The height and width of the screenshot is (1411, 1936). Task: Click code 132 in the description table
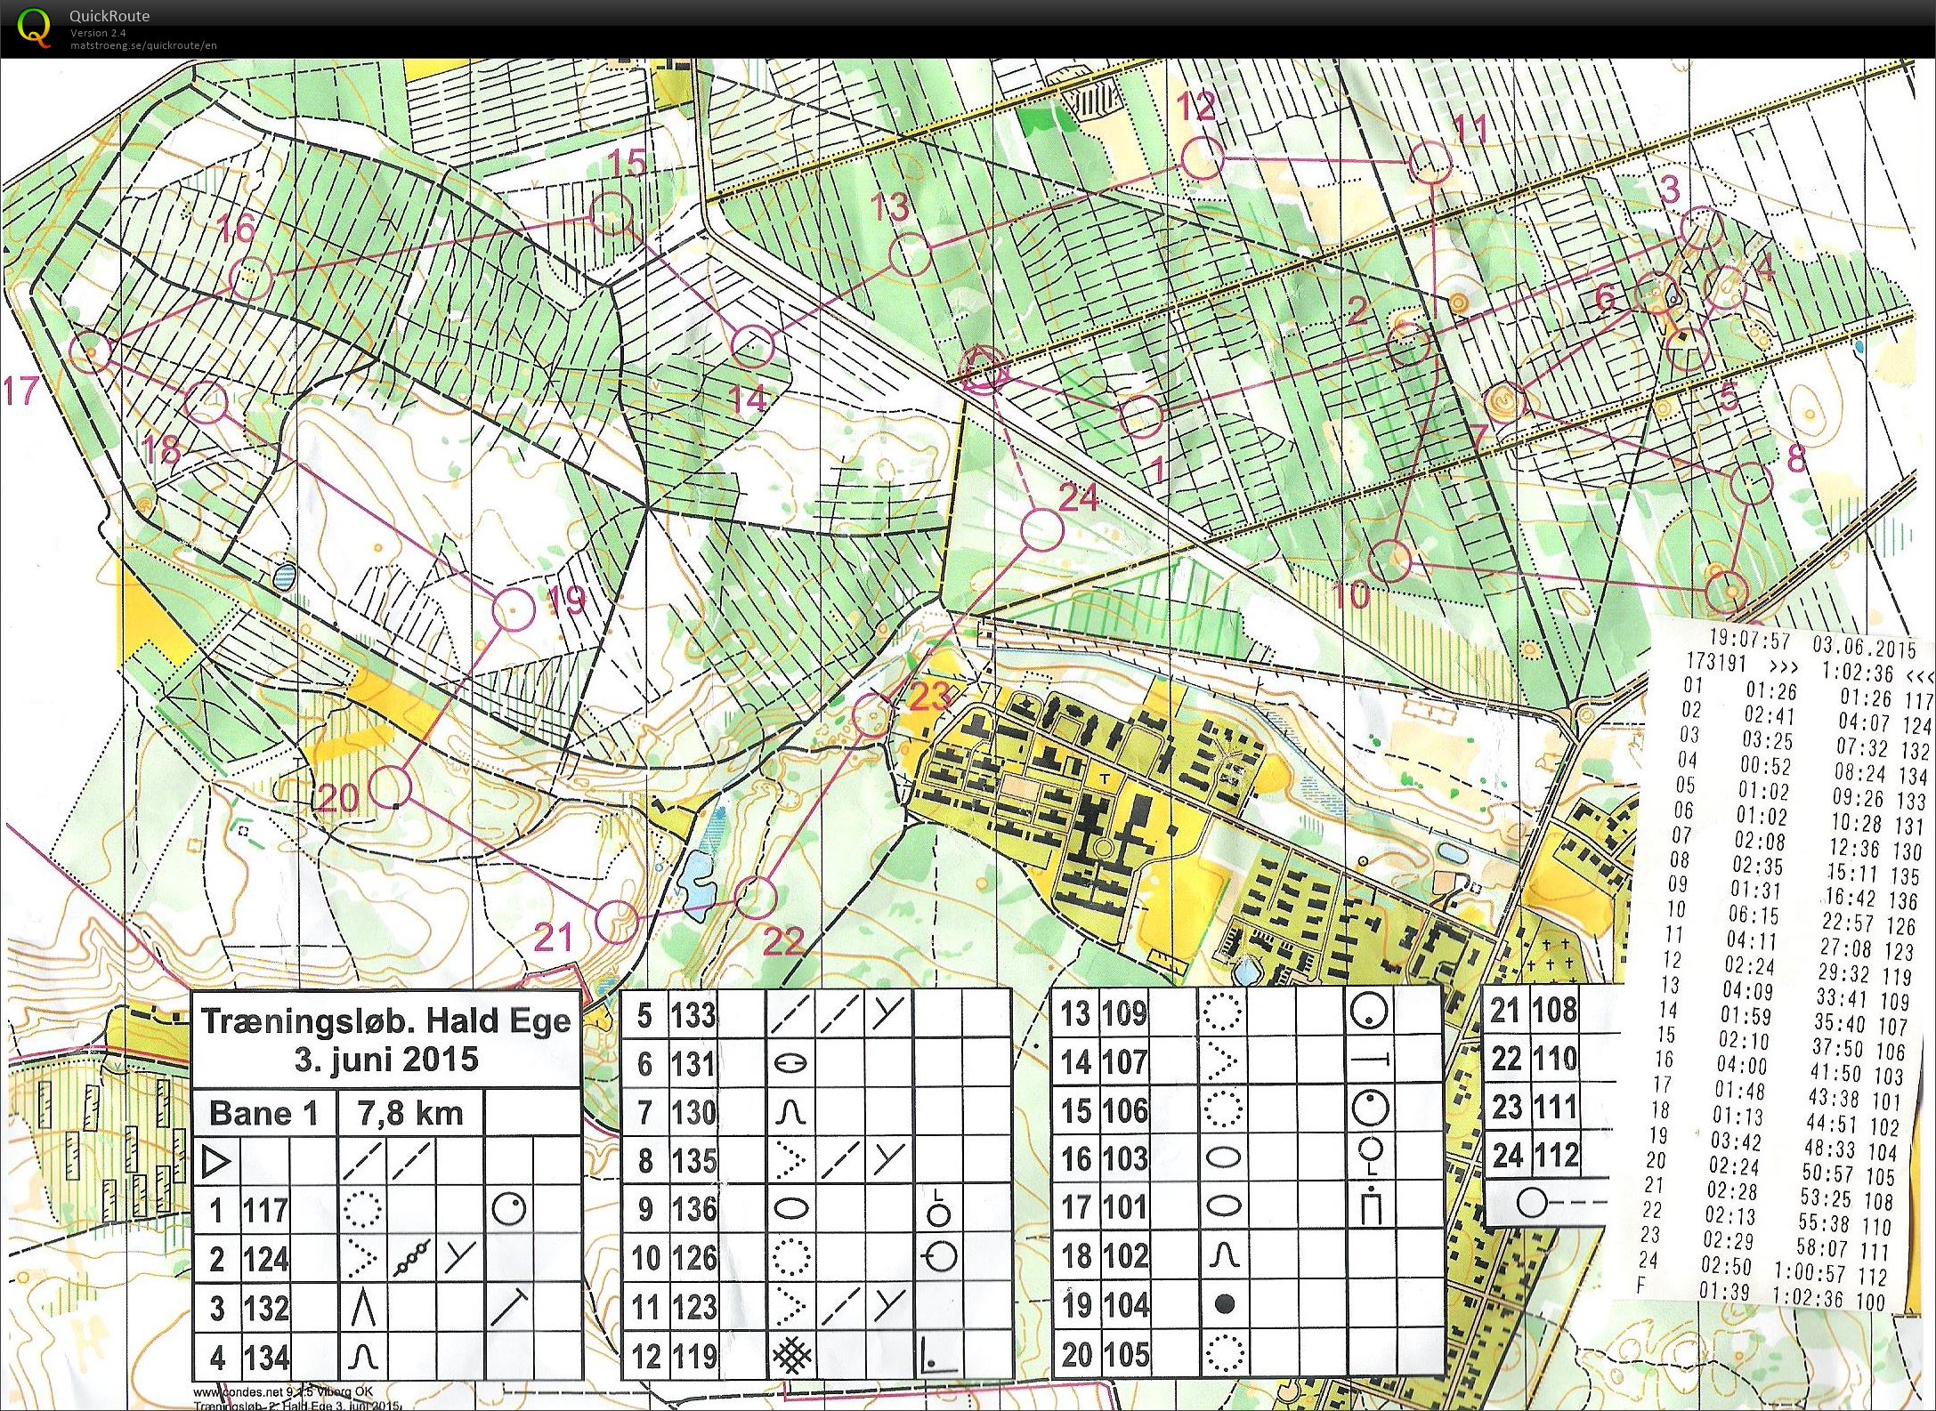[x=266, y=1309]
